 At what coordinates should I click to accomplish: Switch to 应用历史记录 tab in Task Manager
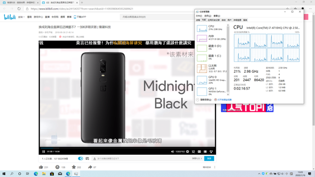[214, 20]
